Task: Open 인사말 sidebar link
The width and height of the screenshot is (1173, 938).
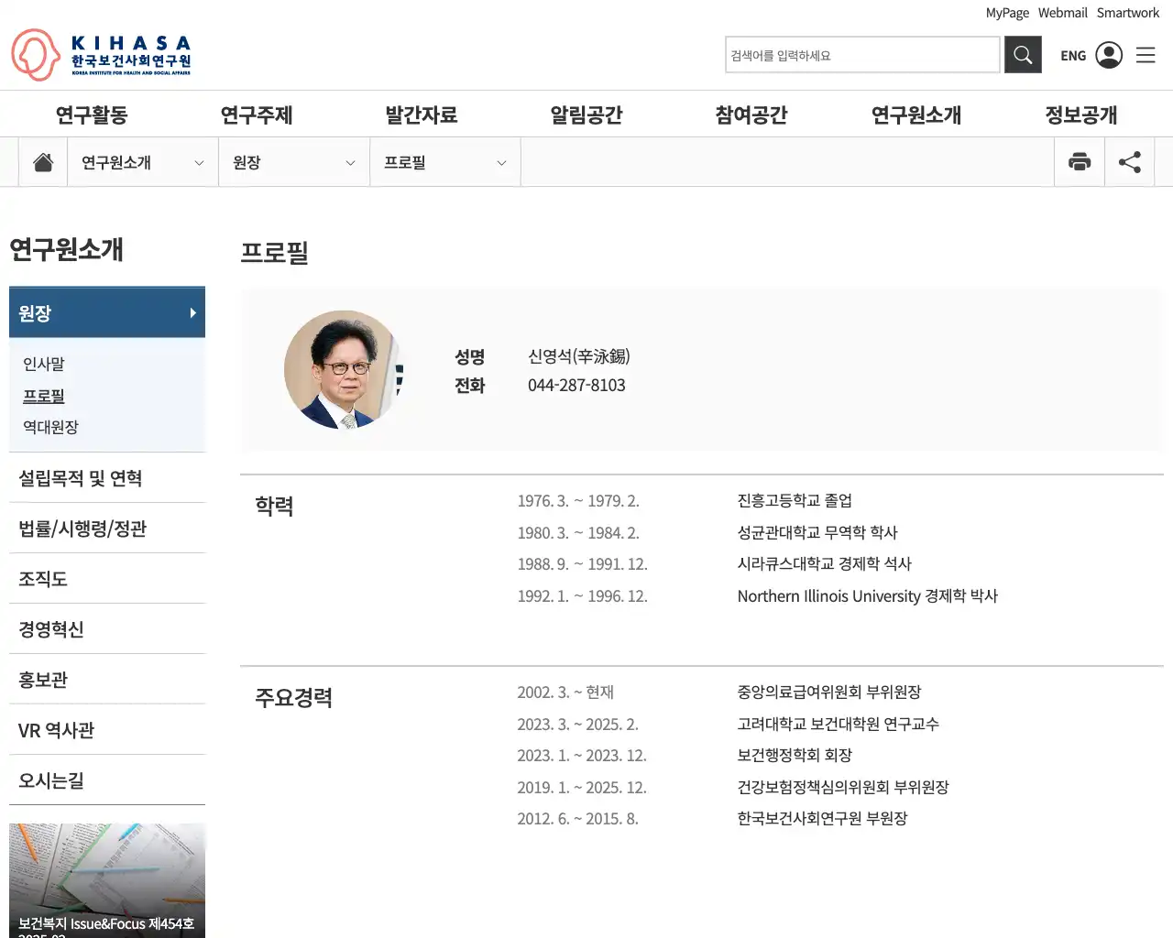Action: point(44,364)
